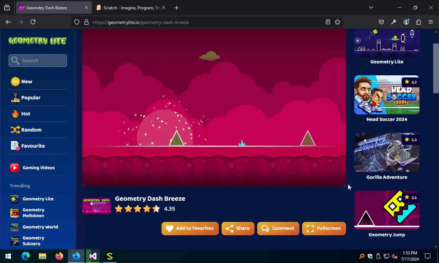Click the Share button
Image resolution: width=439 pixels, height=263 pixels.
pos(238,228)
